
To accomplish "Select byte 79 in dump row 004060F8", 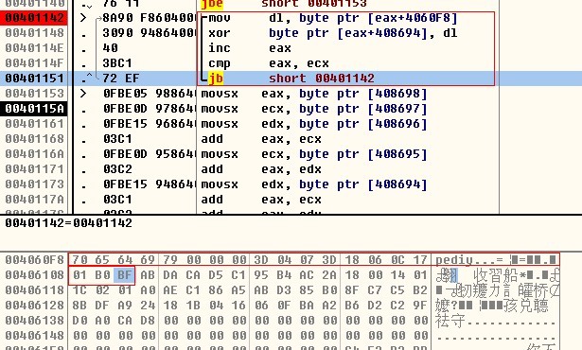I will click(x=170, y=260).
